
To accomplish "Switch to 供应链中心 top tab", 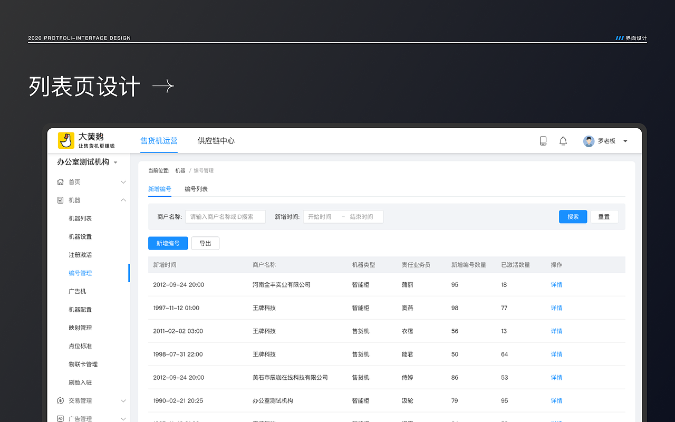I will [216, 141].
